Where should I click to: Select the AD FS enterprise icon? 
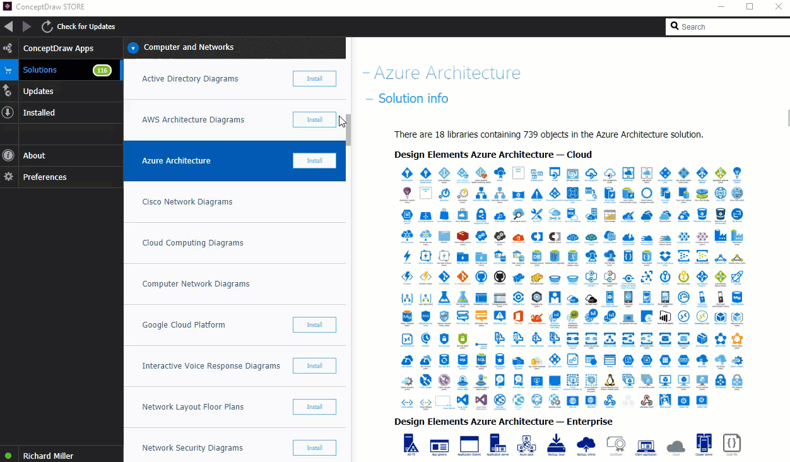tap(411, 444)
